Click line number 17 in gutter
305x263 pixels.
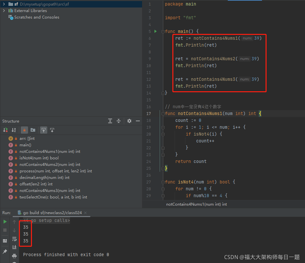[x=149, y=114]
